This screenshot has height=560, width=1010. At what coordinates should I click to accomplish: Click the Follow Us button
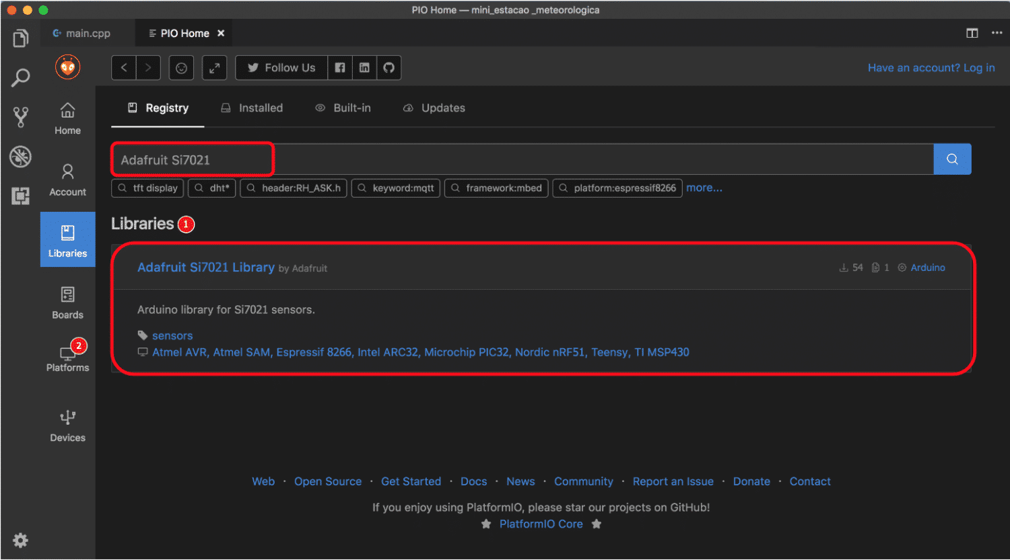click(281, 68)
